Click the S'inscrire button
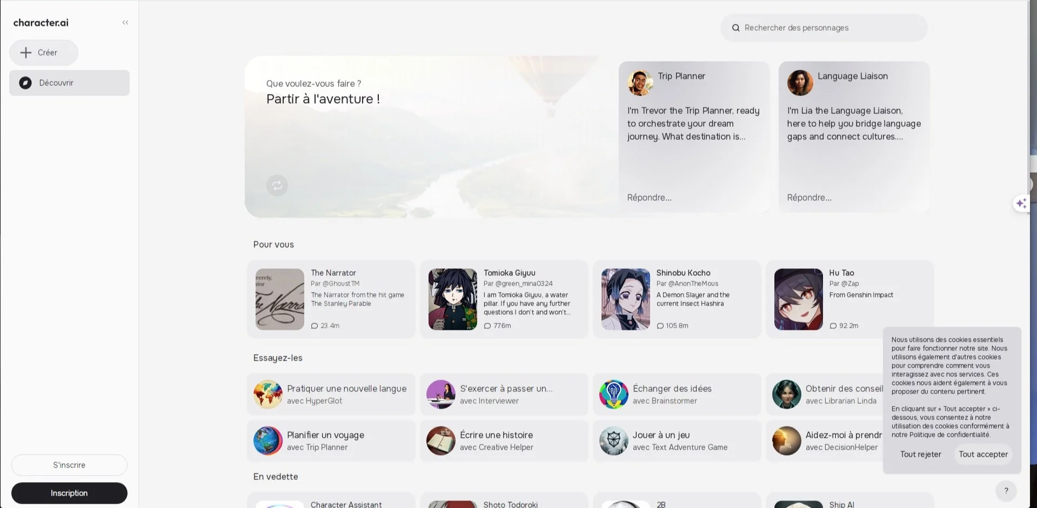The width and height of the screenshot is (1037, 508). coord(69,465)
